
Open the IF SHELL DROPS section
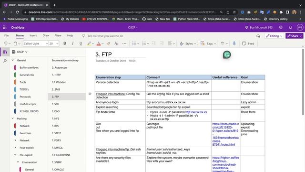[x=29, y=111]
